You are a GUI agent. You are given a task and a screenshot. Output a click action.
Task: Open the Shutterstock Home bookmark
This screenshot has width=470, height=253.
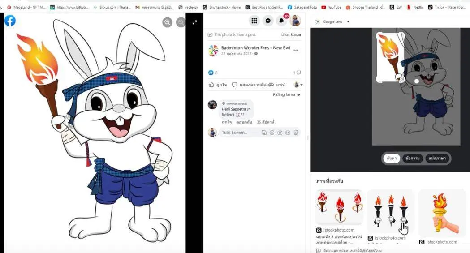tap(222, 7)
